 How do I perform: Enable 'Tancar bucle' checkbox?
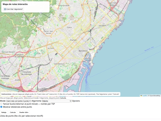(x=1, y=104)
